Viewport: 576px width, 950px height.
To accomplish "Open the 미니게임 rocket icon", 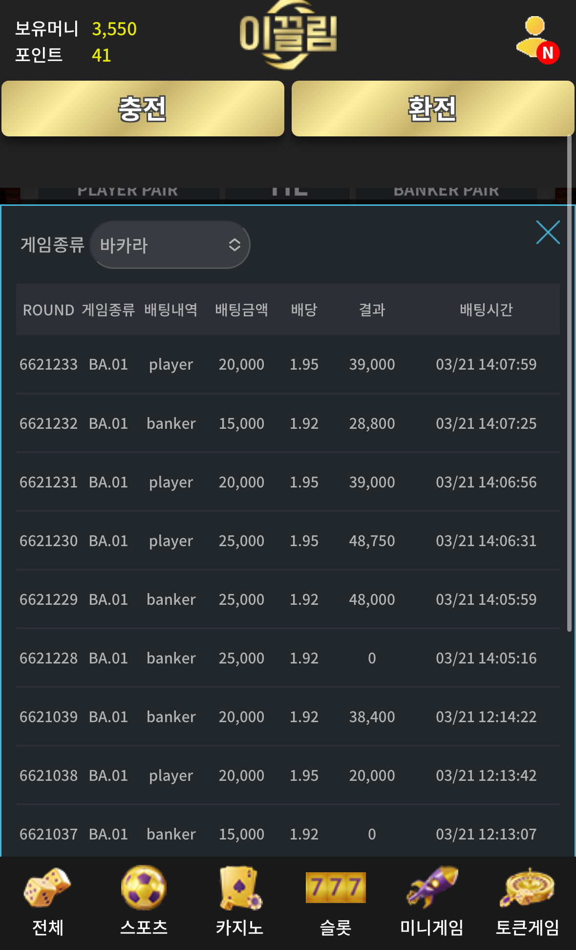I will click(x=432, y=887).
